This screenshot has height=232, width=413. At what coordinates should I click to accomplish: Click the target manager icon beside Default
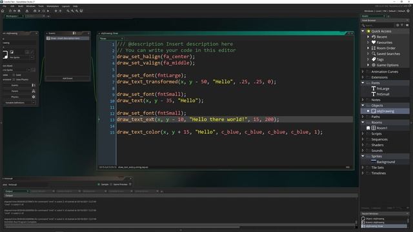coord(408,11)
